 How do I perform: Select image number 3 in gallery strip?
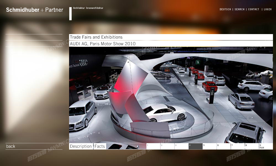[x=182, y=146]
